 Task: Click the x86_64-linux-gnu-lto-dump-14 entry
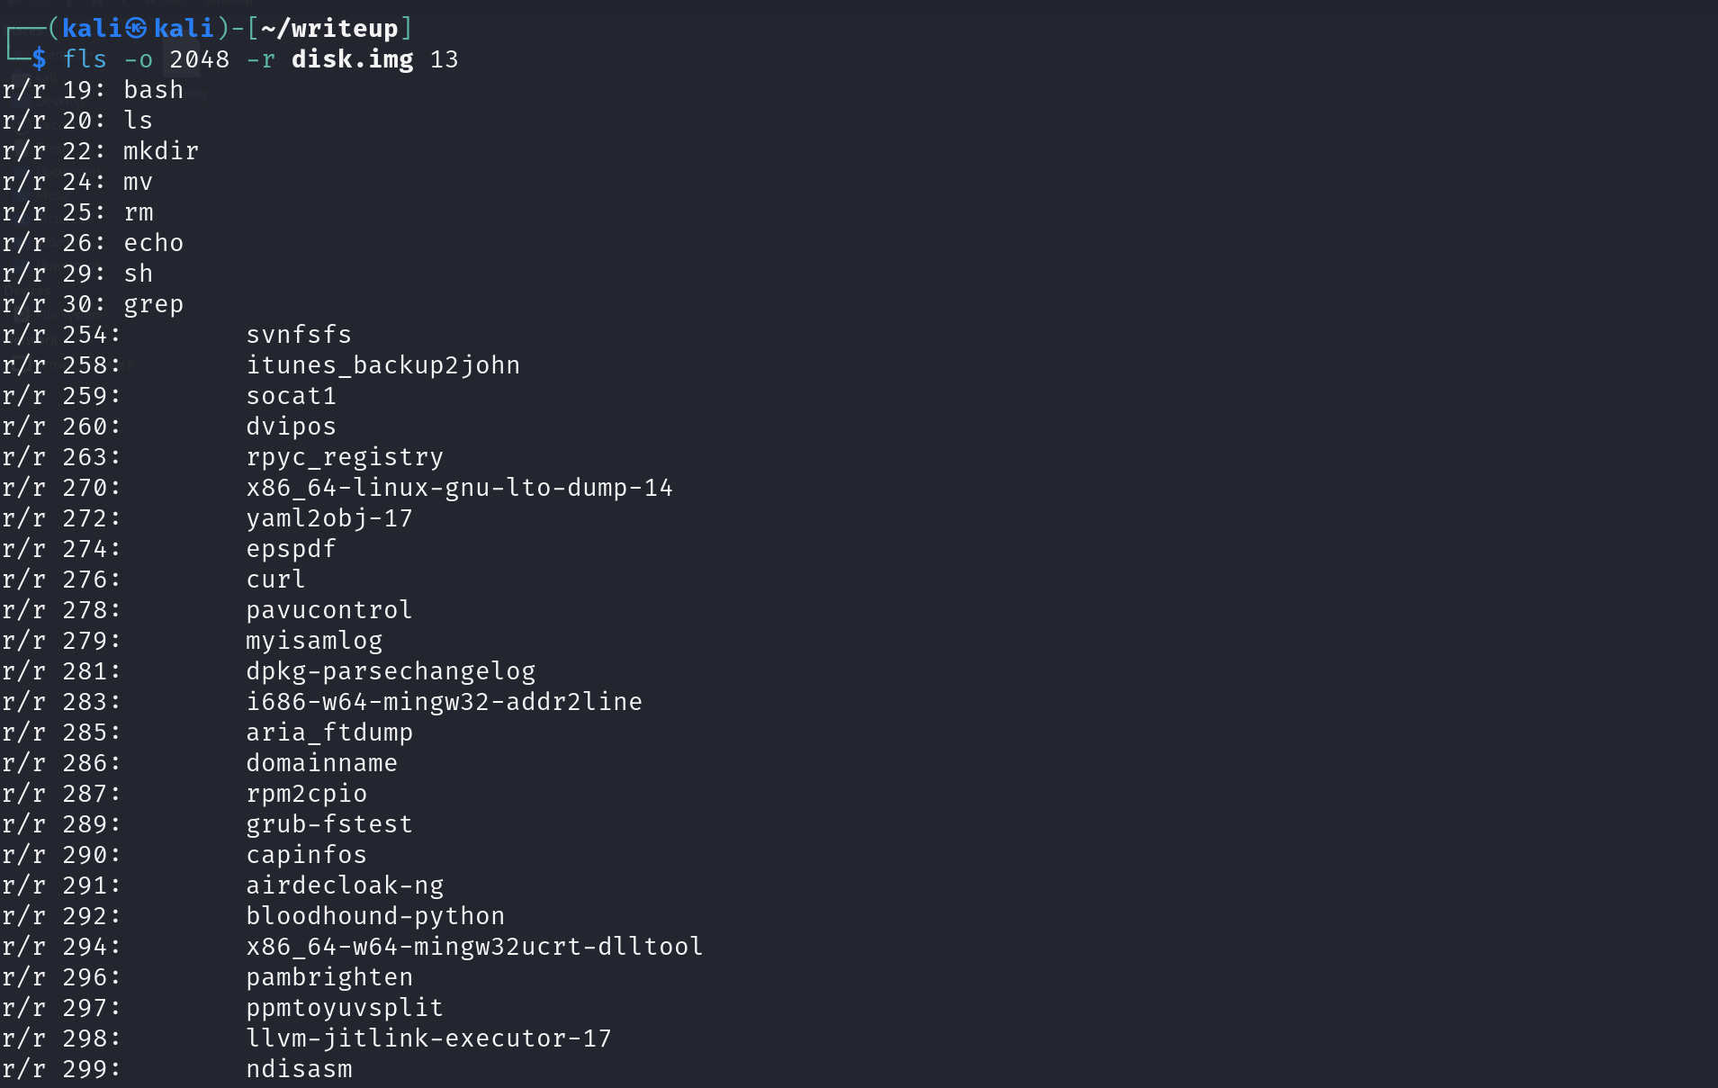[x=459, y=488]
